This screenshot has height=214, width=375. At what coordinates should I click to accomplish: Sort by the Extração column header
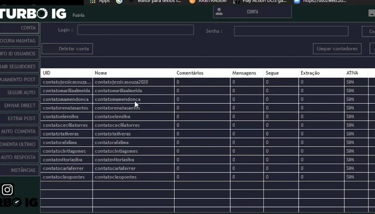[x=321, y=73]
